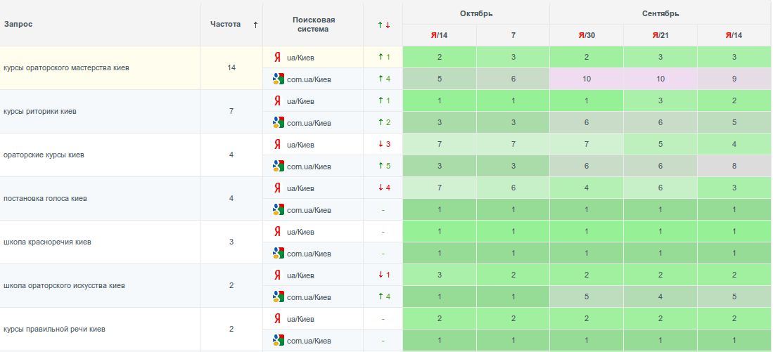The image size is (773, 352).
Task: Click Google icon for курсы ораторского мастерства киев
Action: (279, 79)
